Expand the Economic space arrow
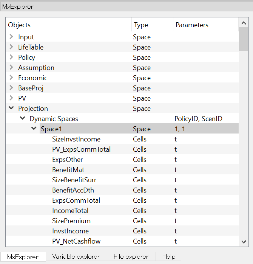 tap(11, 78)
